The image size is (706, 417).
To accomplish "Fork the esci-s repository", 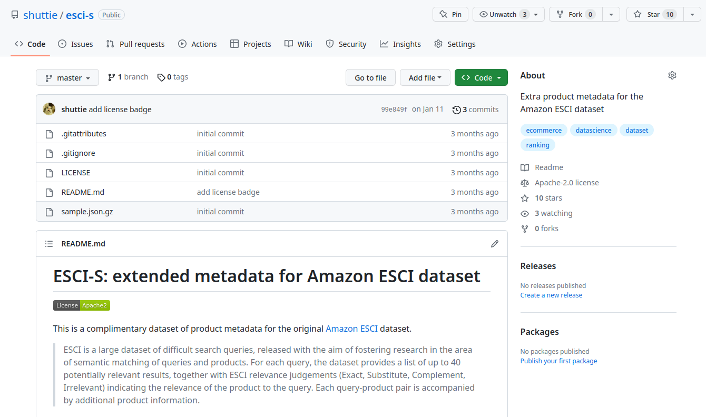I will [575, 14].
